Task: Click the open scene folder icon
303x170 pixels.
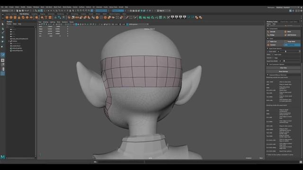Action: (20, 10)
